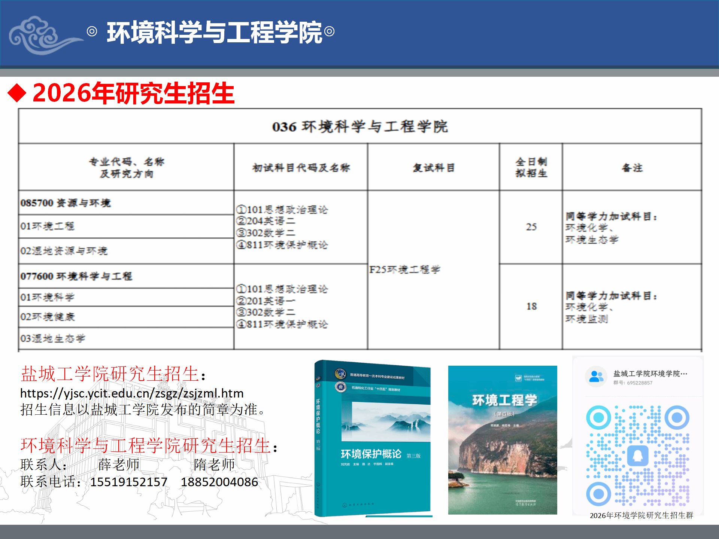719x539 pixels.
Task: Click the red diamond bullet icon
Action: pos(17,93)
